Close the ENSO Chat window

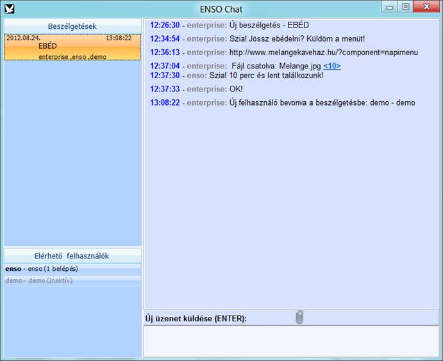(426, 7)
